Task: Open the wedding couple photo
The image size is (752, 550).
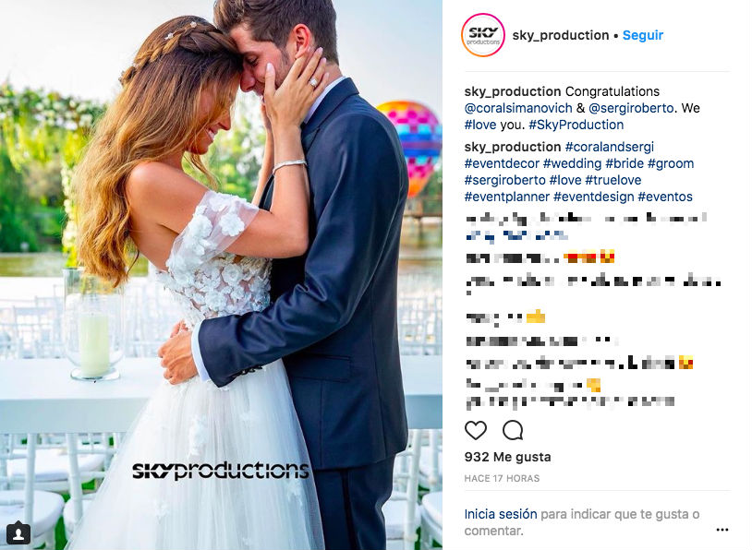Action: tap(221, 275)
